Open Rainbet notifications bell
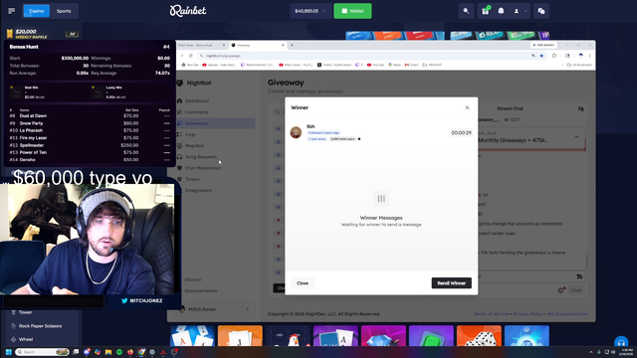This screenshot has width=637, height=358. pos(501,11)
